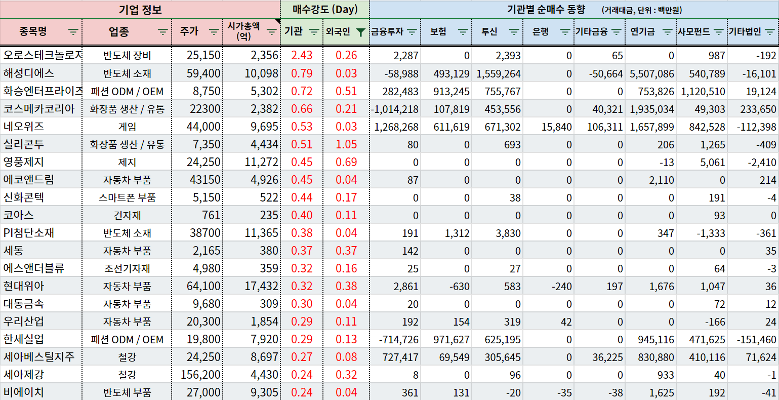Select the 금융투자 value 1,268,268
This screenshot has height=400, width=779.
pos(395,126)
